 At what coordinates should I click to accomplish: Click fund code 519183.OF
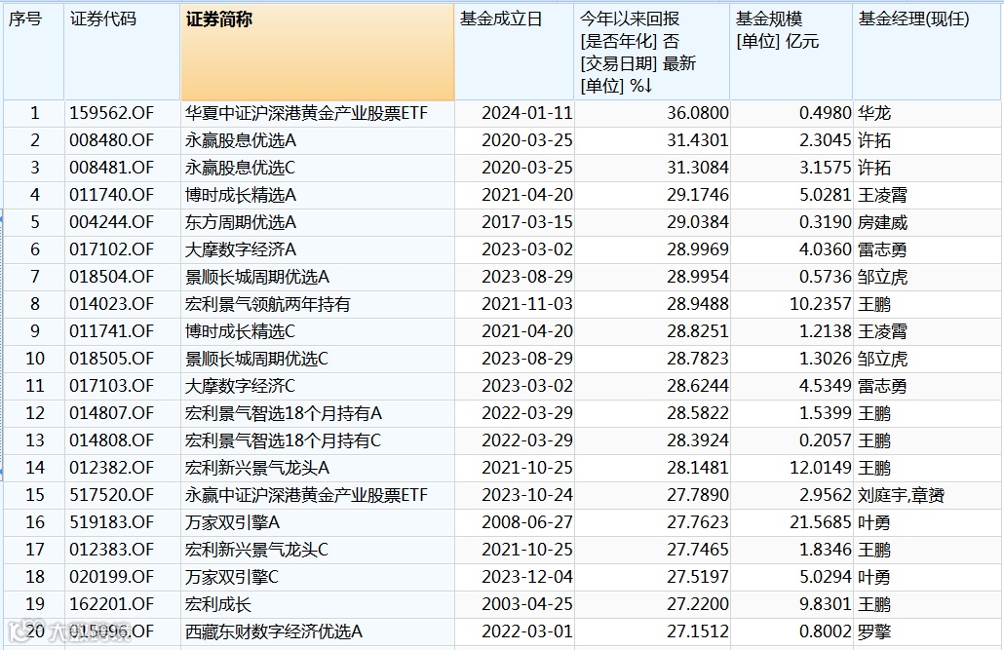(112, 522)
